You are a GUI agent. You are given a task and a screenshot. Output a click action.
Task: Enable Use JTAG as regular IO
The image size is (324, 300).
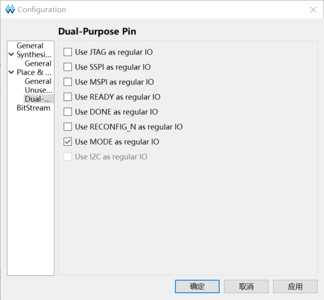point(68,52)
